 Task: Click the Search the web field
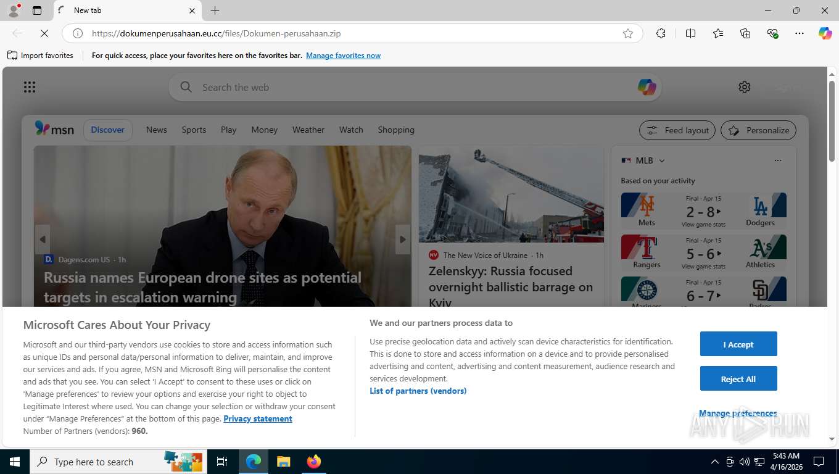click(415, 87)
